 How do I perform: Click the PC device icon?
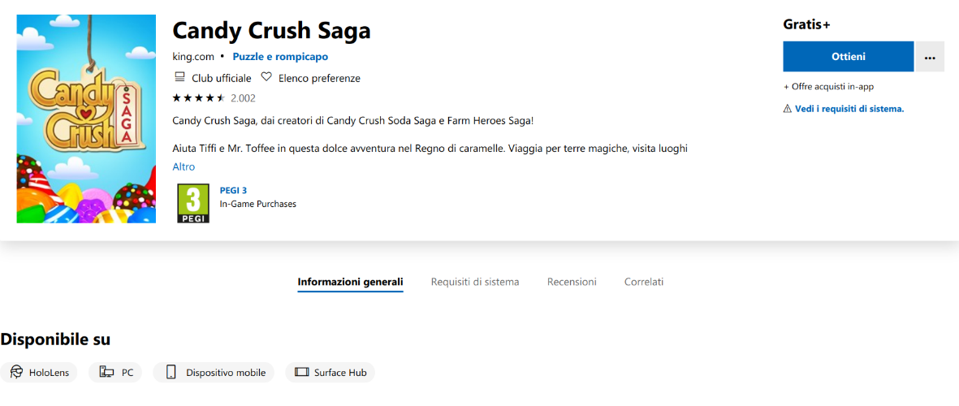(x=107, y=373)
